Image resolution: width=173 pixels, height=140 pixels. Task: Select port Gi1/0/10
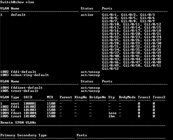[x=110, y=24]
